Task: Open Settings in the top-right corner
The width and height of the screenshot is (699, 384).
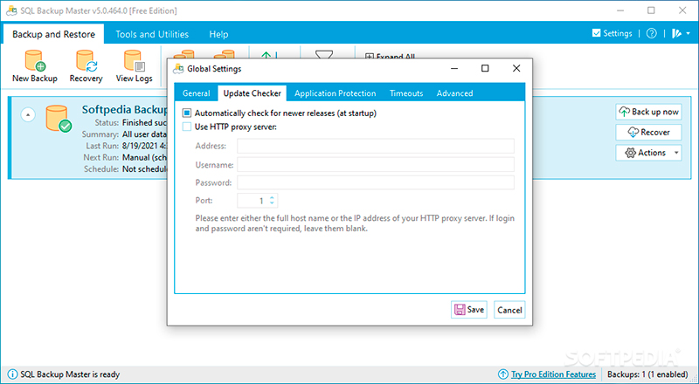Action: click(x=612, y=33)
